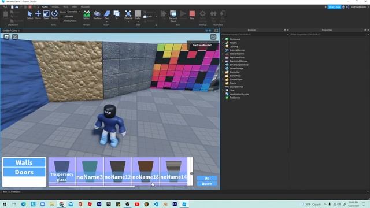This screenshot has height=208, width=370.
Task: Open the Windows Start menu
Action: tap(5, 204)
